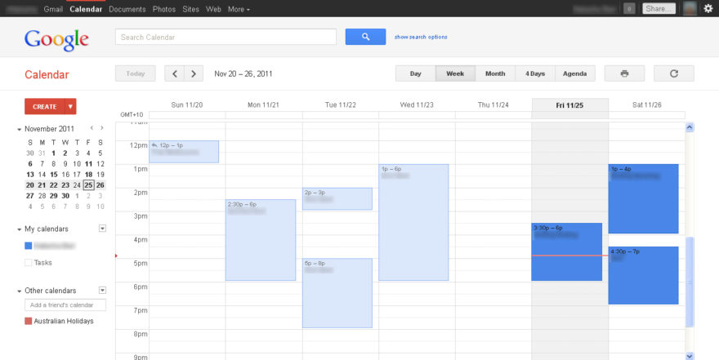Image resolution: width=719 pixels, height=360 pixels.
Task: Click show search options link
Action: [x=421, y=37]
